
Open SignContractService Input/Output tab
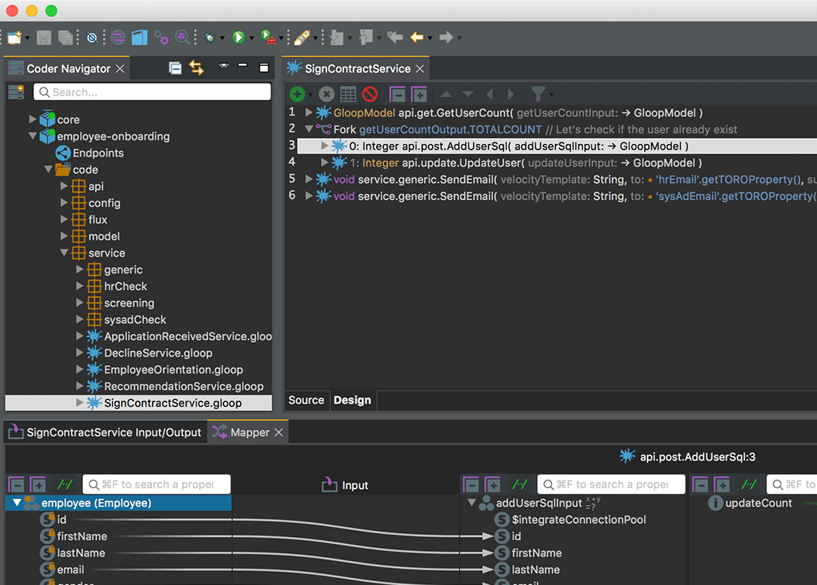pyautogui.click(x=104, y=432)
